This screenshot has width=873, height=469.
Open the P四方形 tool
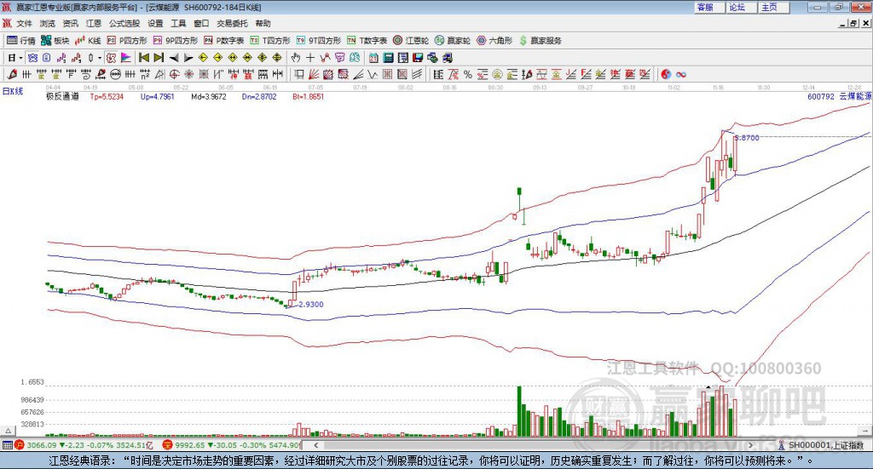(x=127, y=41)
